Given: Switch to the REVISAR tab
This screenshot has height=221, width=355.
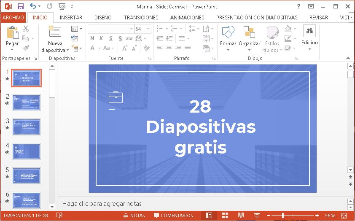Looking at the screenshot, I should pos(319,17).
